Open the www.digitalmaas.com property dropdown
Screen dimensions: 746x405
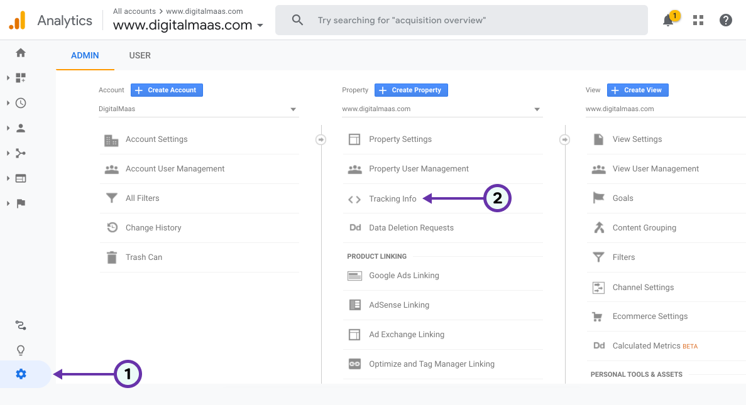point(442,109)
